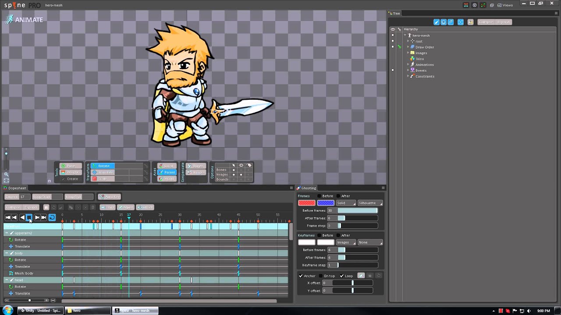The width and height of the screenshot is (561, 315).
Task: Jump to first frame in dopesheet
Action: click(x=8, y=217)
